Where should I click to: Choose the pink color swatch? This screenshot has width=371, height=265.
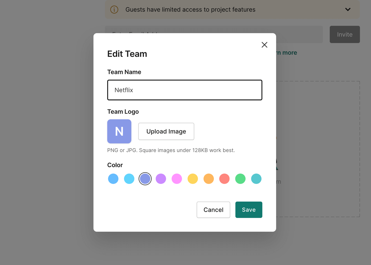(177, 179)
